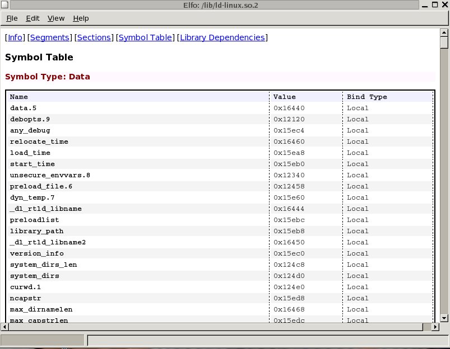
Task: Open the Library Dependencies link
Action: (222, 37)
